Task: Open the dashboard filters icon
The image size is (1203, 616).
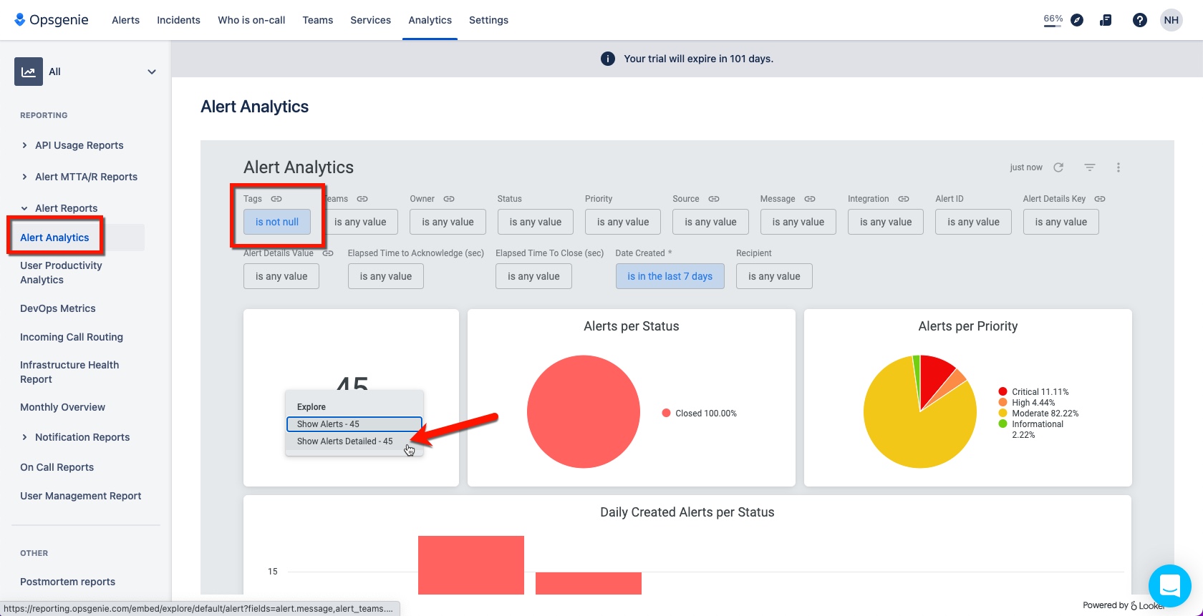Action: click(x=1089, y=167)
